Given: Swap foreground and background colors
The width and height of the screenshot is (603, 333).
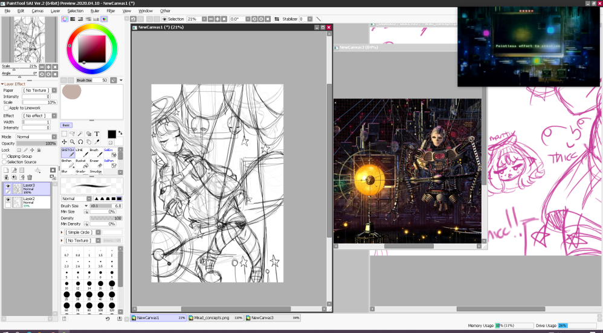Looking at the screenshot, I should (120, 133).
